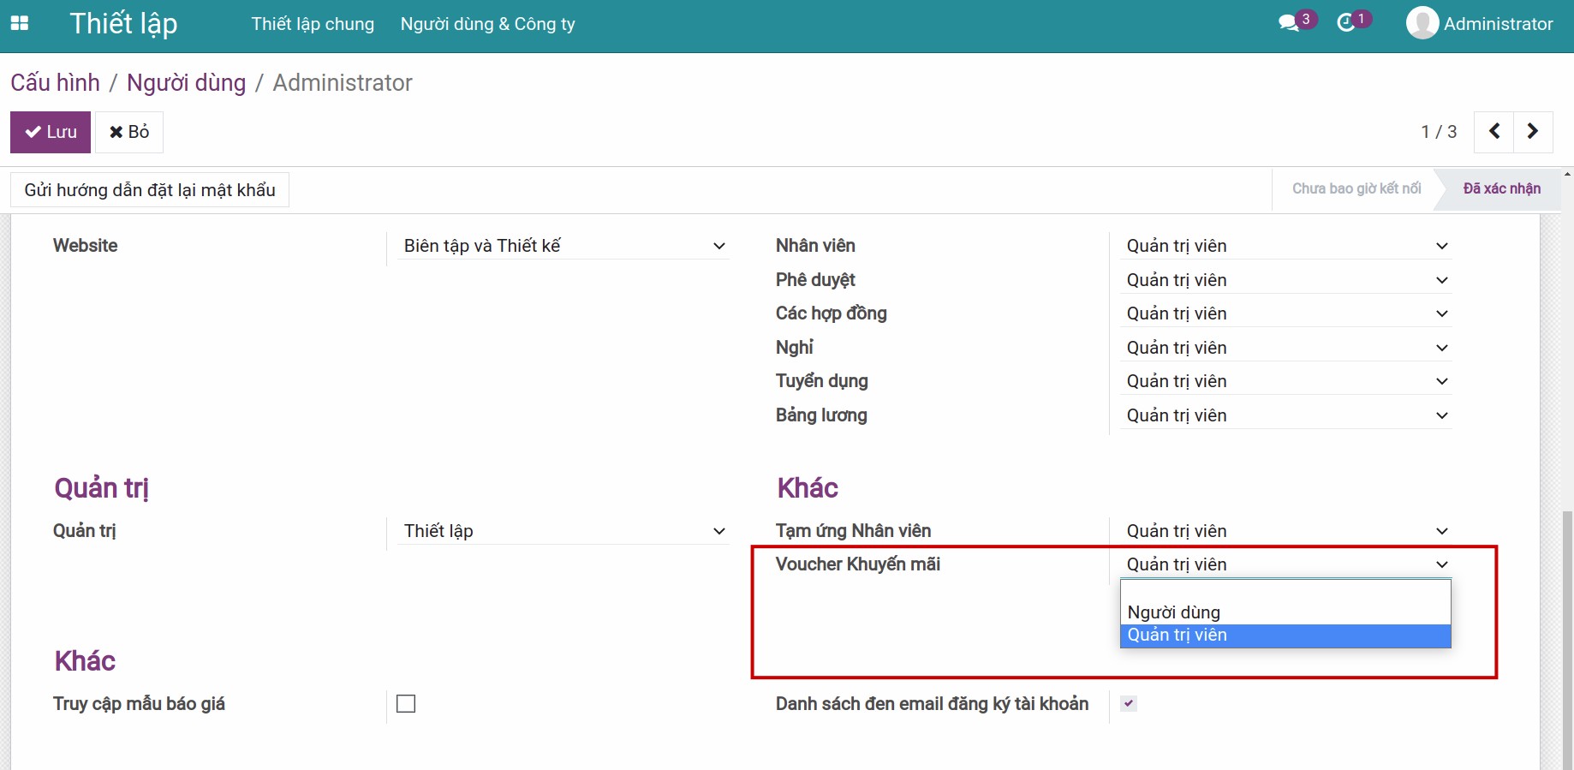
Task: Click the Thiết lập app title
Action: (x=123, y=23)
